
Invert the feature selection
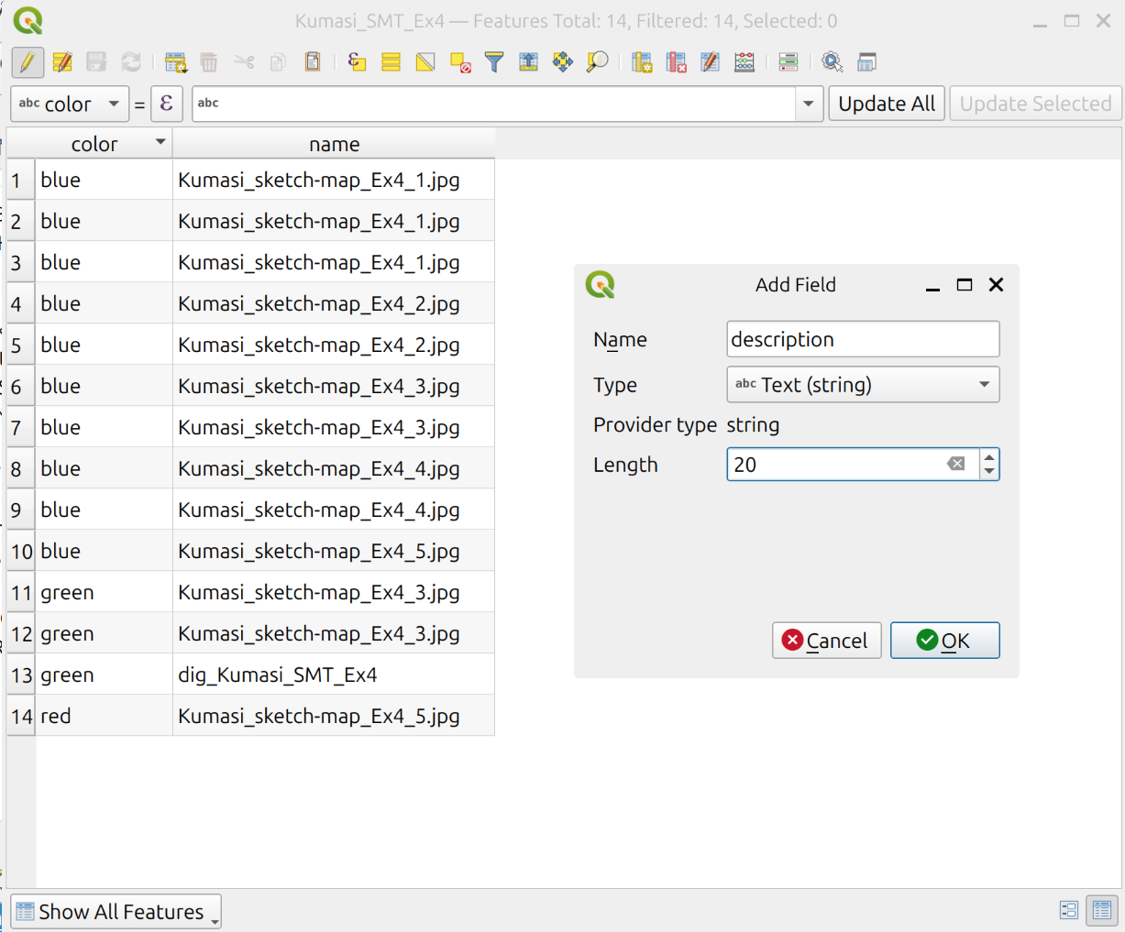coord(425,62)
